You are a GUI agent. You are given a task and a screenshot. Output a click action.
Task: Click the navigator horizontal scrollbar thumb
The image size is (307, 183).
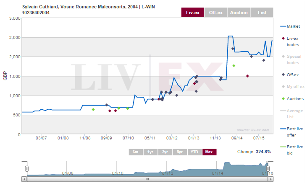[147, 179]
